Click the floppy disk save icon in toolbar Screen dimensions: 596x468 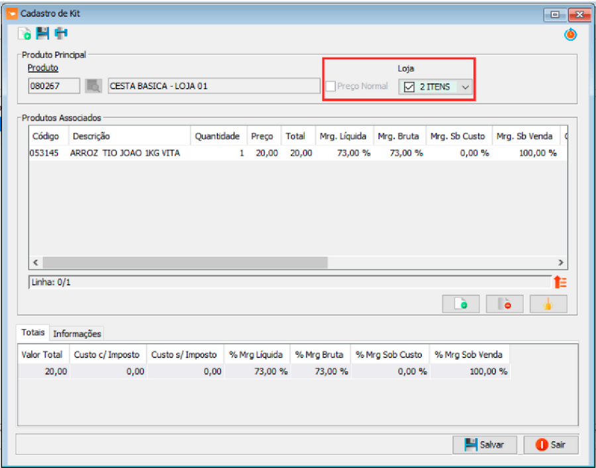click(x=42, y=34)
